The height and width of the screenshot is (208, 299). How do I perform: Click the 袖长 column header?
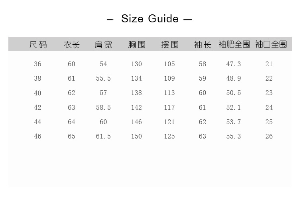(203, 44)
